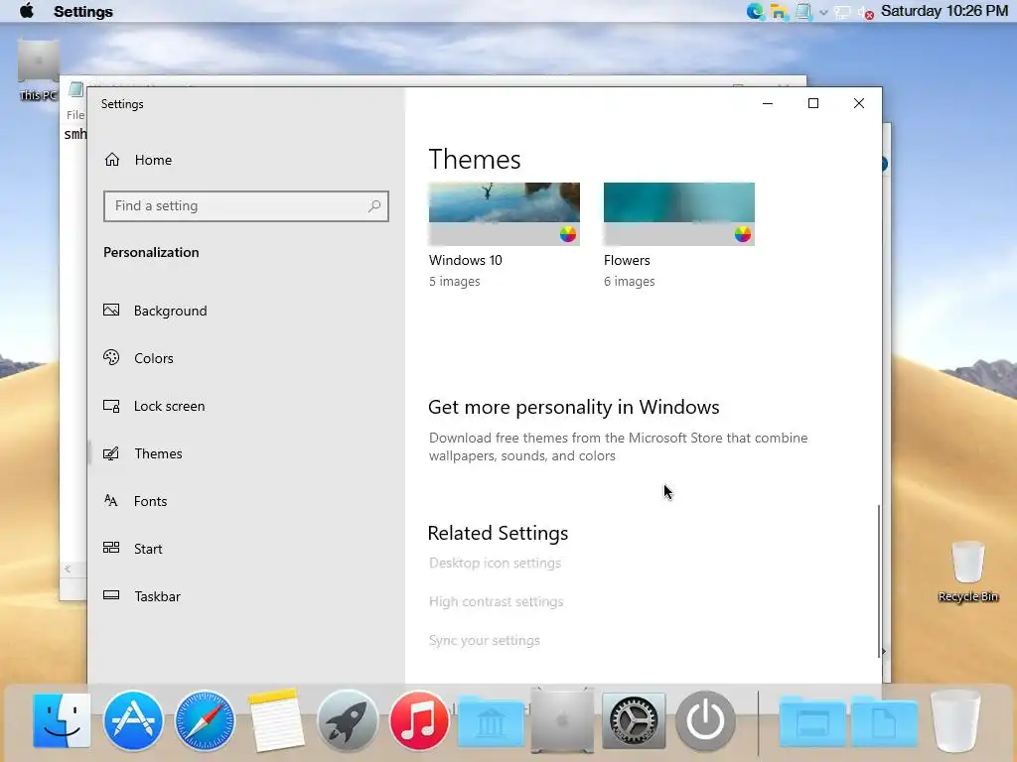Click File menu in Notepad window
1017x762 pixels.
click(x=74, y=115)
